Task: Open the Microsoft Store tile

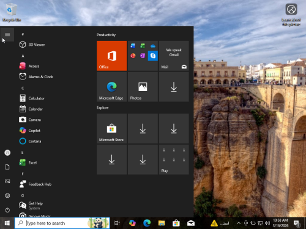Action: pos(111,129)
